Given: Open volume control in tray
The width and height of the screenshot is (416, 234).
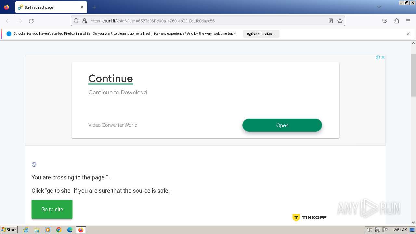Looking at the screenshot, I should (369, 230).
